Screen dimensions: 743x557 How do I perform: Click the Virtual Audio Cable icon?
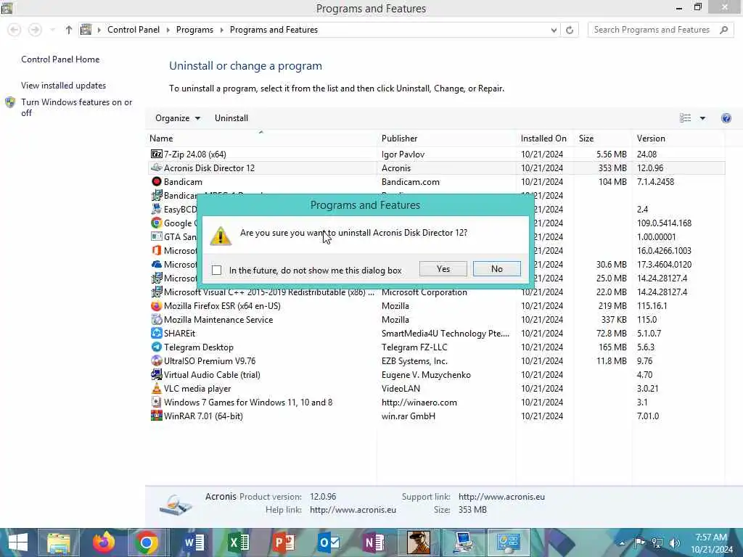pos(157,374)
